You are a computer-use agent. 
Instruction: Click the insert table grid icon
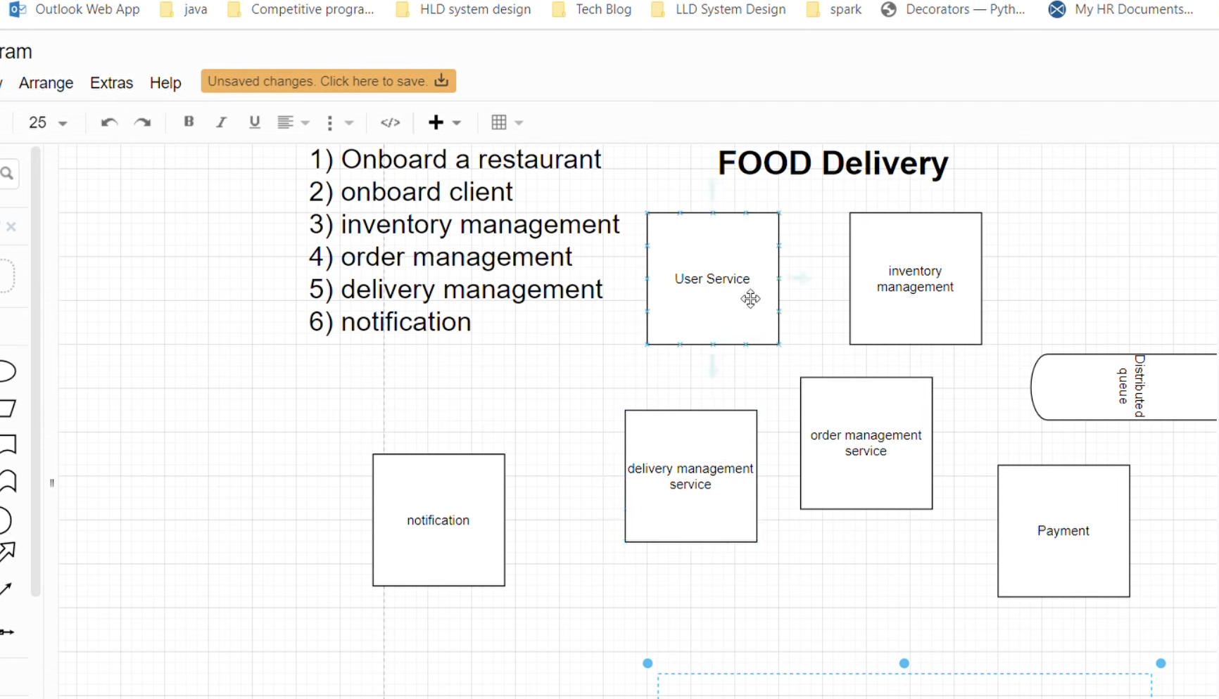click(x=499, y=122)
